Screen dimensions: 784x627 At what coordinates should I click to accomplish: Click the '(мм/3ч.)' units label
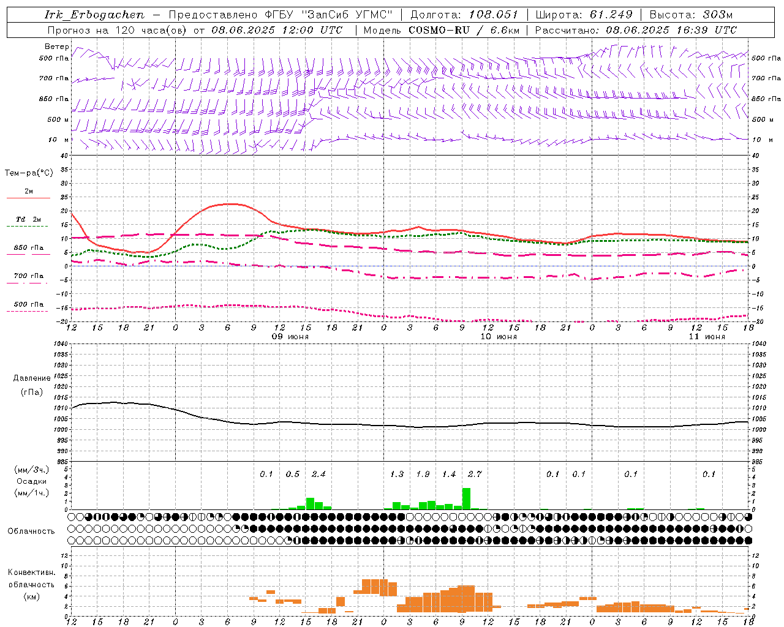[31, 470]
